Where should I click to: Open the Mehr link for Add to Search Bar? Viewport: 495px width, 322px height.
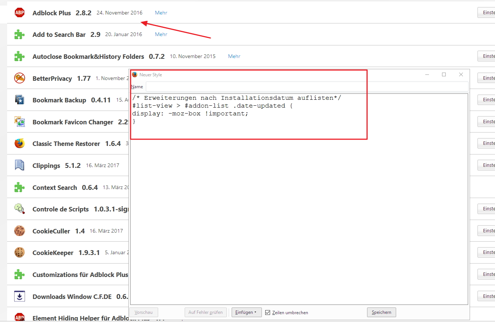pyautogui.click(x=161, y=34)
